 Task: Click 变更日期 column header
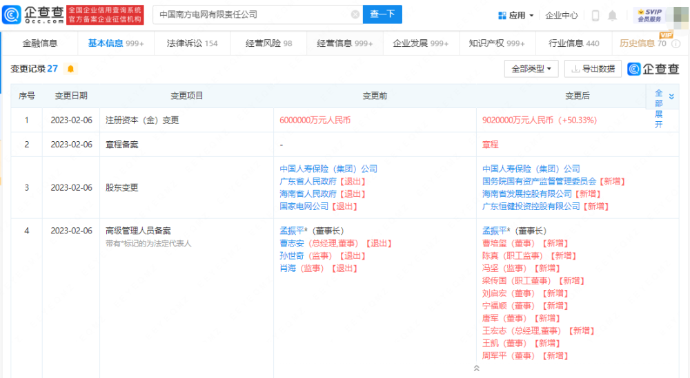pyautogui.click(x=71, y=96)
